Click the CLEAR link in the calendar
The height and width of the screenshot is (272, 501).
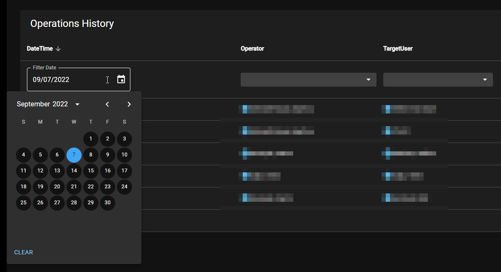coord(23,252)
